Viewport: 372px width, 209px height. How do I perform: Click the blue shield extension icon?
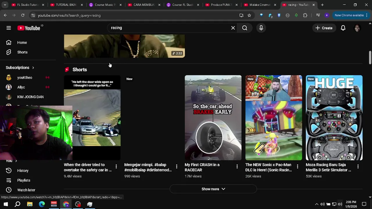point(279,15)
